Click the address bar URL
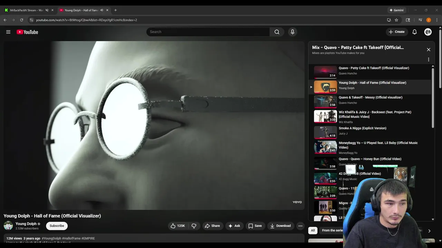 [86, 20]
